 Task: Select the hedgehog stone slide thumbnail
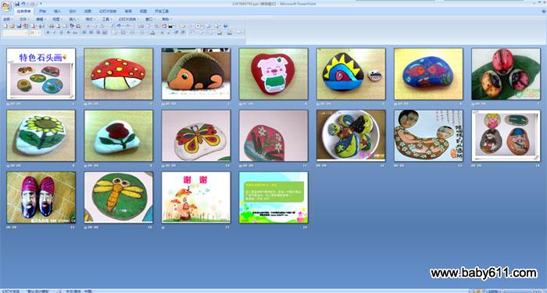[x=195, y=73]
